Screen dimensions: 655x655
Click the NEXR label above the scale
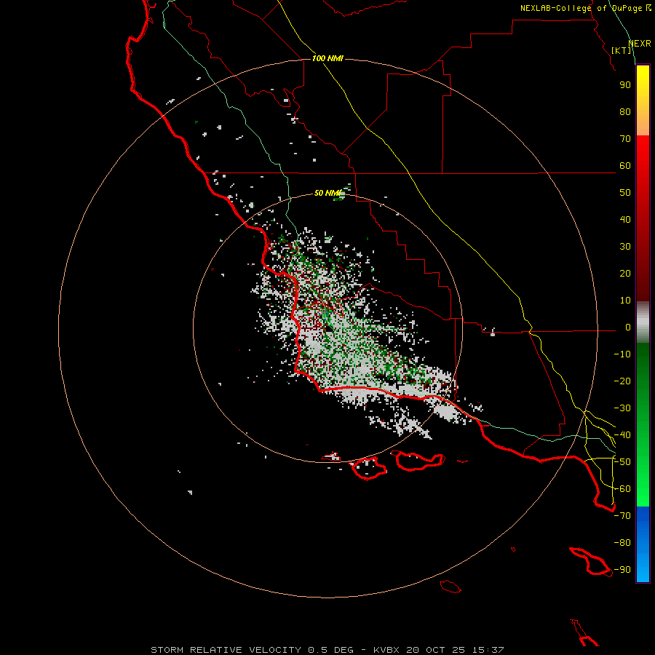pos(640,44)
